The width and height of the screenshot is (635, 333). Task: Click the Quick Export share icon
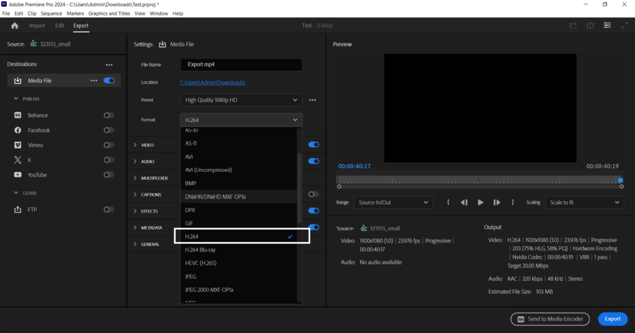point(590,25)
